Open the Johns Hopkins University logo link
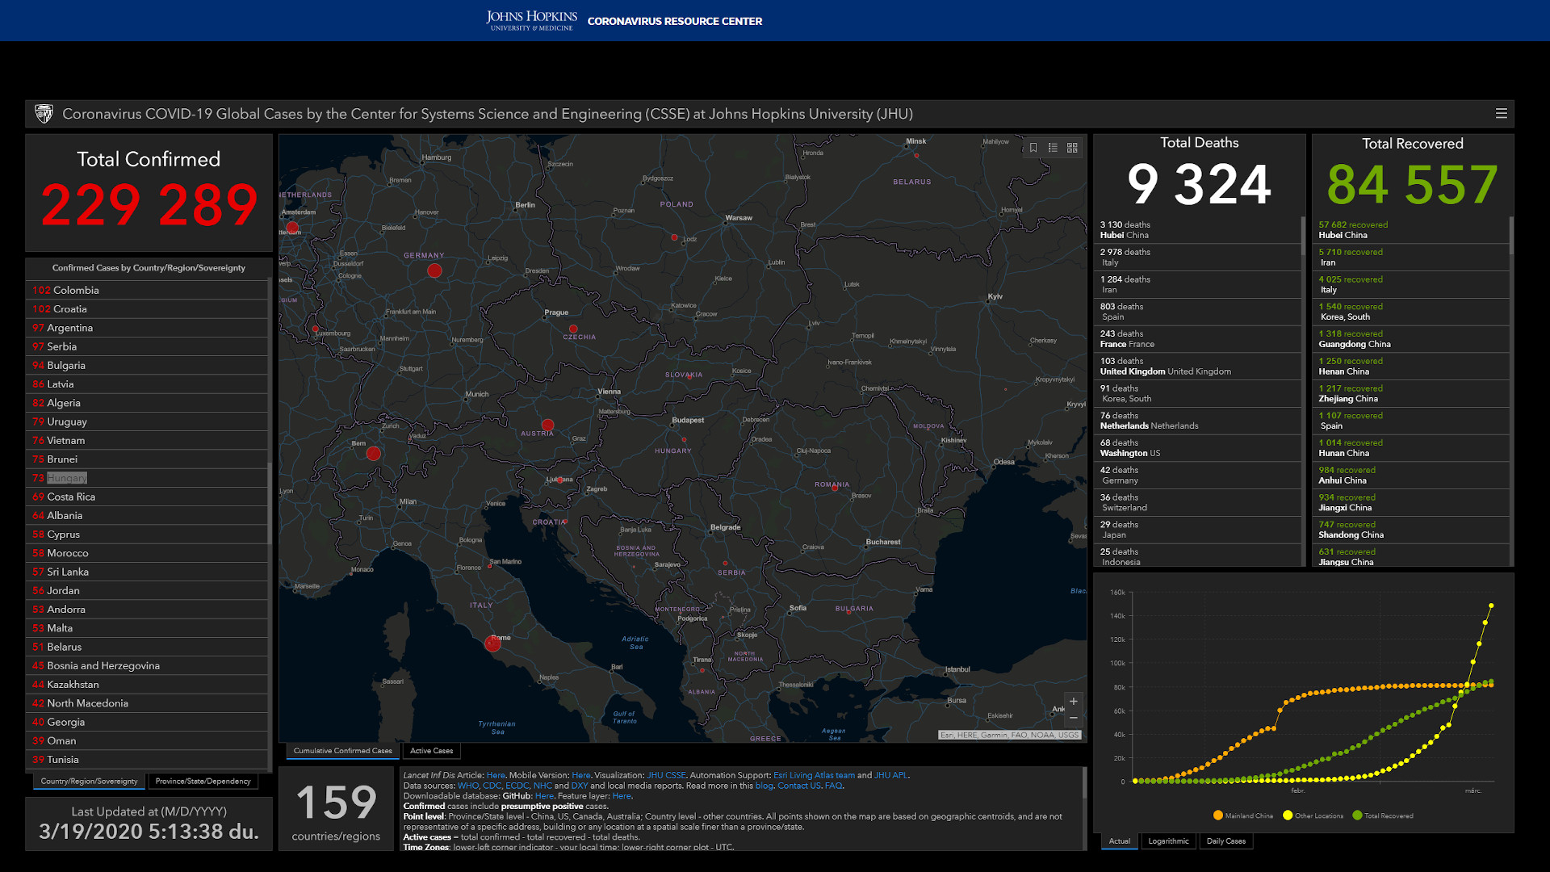The width and height of the screenshot is (1550, 872). click(531, 20)
